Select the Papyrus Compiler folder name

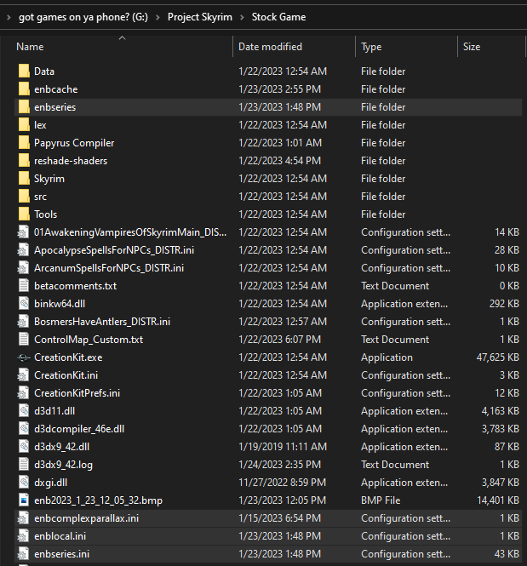pyautogui.click(x=74, y=143)
